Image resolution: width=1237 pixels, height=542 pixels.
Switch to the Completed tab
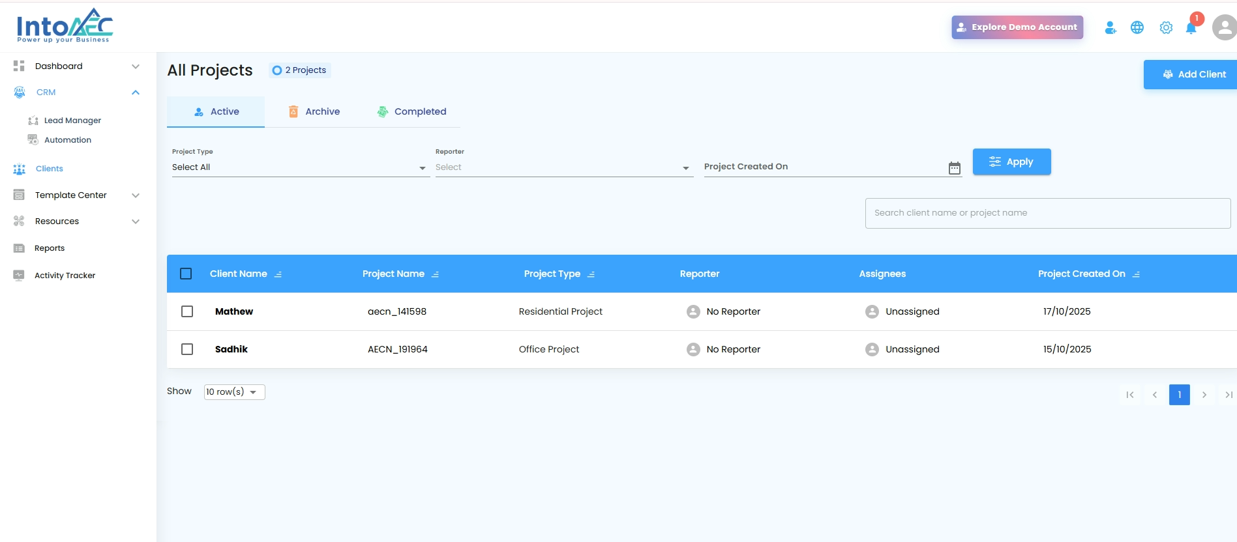click(x=411, y=112)
